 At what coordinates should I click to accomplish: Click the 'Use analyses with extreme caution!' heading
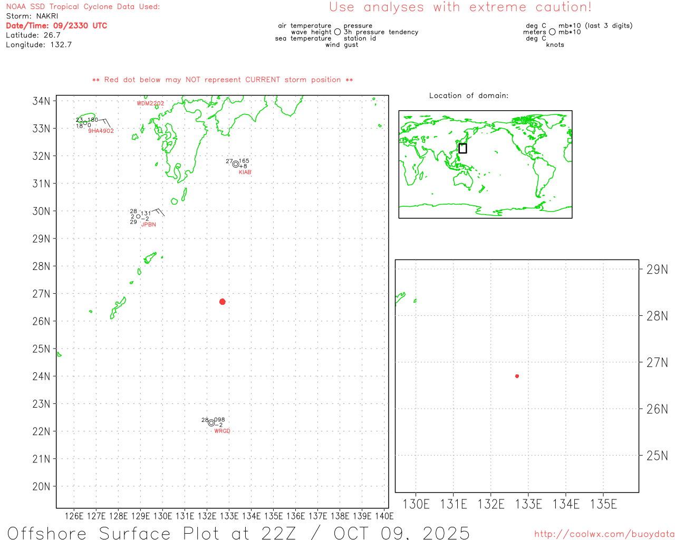(x=460, y=7)
